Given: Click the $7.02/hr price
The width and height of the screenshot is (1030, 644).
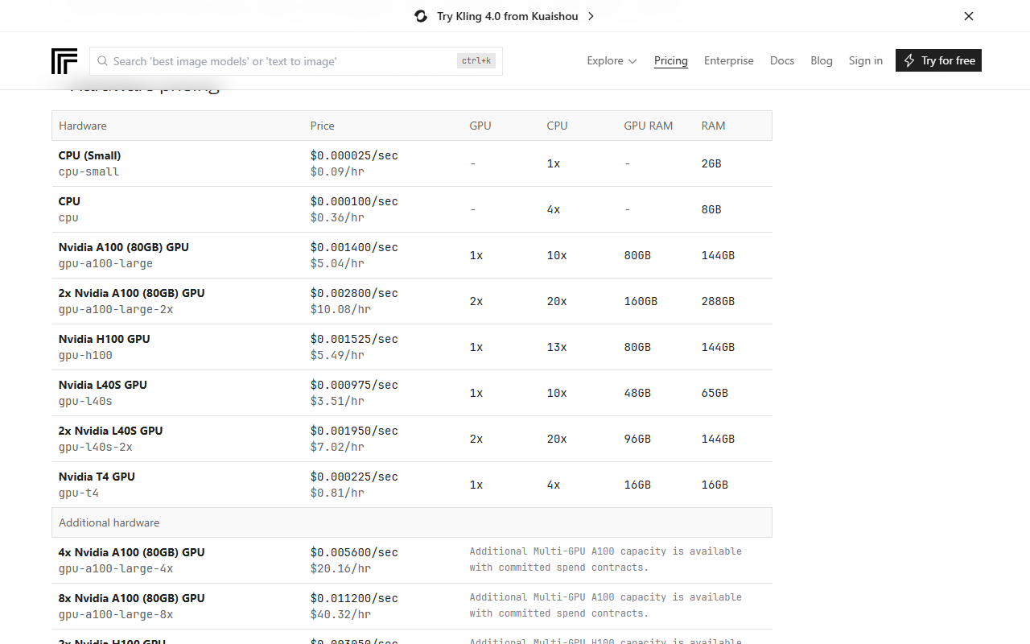Looking at the screenshot, I should [337, 447].
